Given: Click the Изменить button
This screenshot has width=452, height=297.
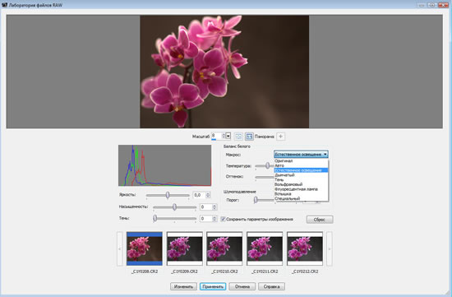Looking at the screenshot, I should click(x=183, y=286).
